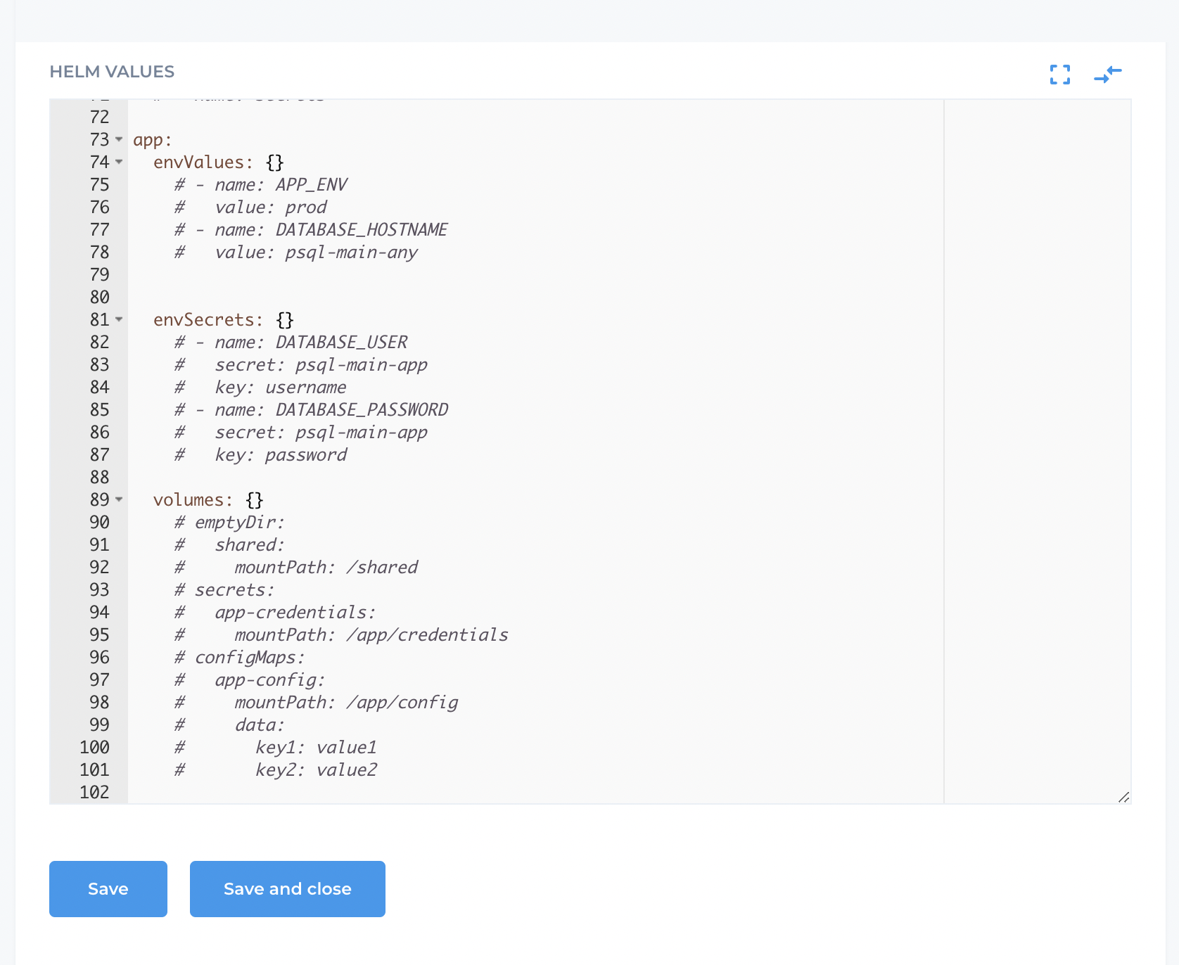Image resolution: width=1179 pixels, height=965 pixels.
Task: Click the mountPath /shared comment line
Action: click(x=295, y=568)
